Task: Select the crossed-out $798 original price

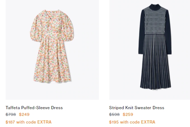Action: tap(11, 114)
